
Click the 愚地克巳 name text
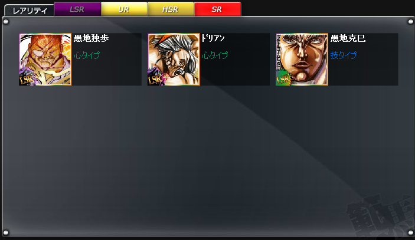[348, 38]
